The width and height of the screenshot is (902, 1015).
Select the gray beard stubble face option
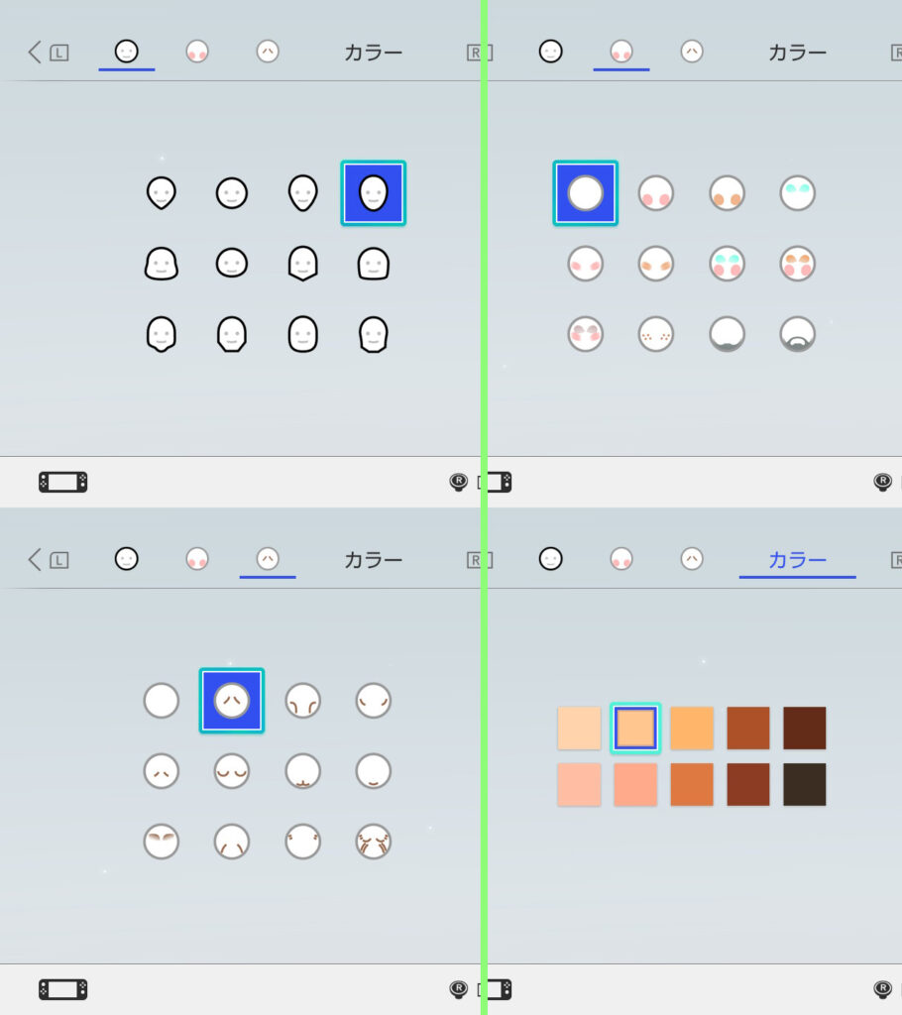pos(727,334)
